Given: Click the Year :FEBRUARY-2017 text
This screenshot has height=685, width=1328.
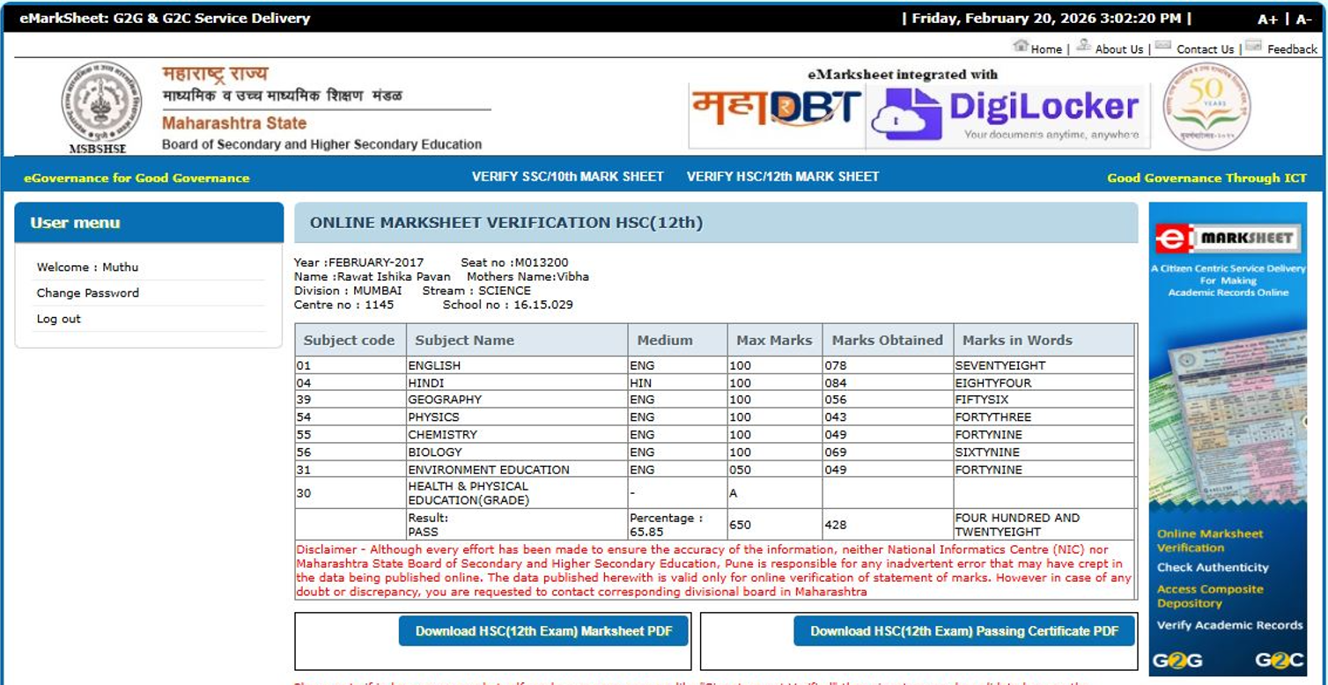Looking at the screenshot, I should tap(358, 262).
